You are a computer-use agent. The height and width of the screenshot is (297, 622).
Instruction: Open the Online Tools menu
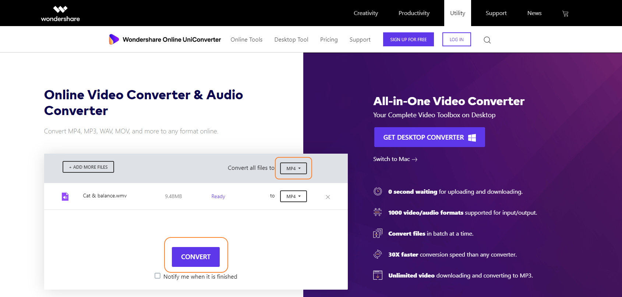[246, 39]
